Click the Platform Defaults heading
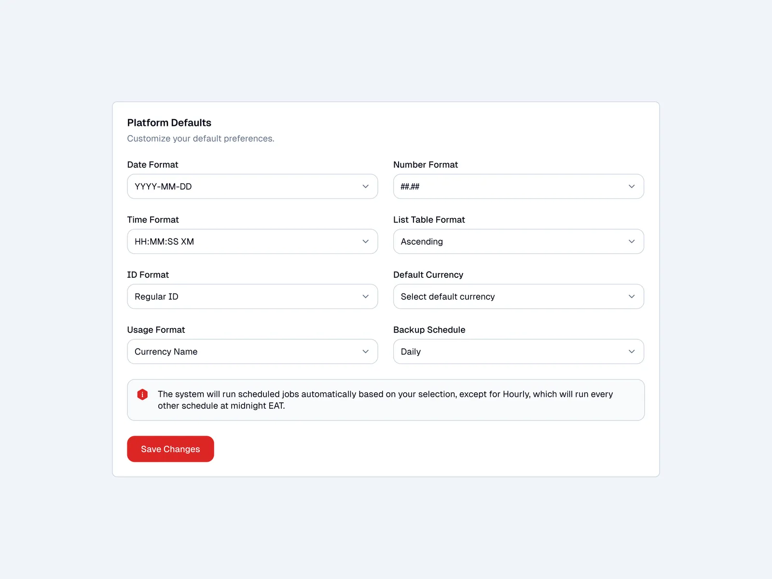772x579 pixels. 169,123
